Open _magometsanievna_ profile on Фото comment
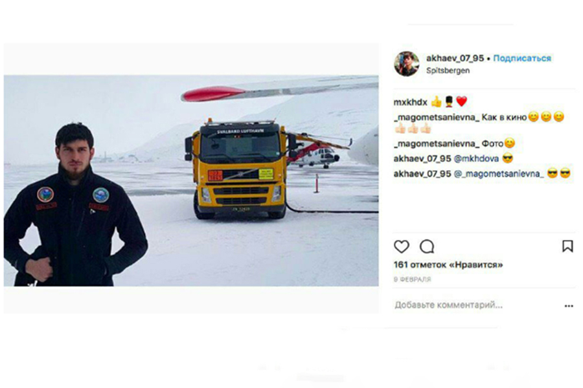The height and width of the screenshot is (388, 583). tap(437, 144)
